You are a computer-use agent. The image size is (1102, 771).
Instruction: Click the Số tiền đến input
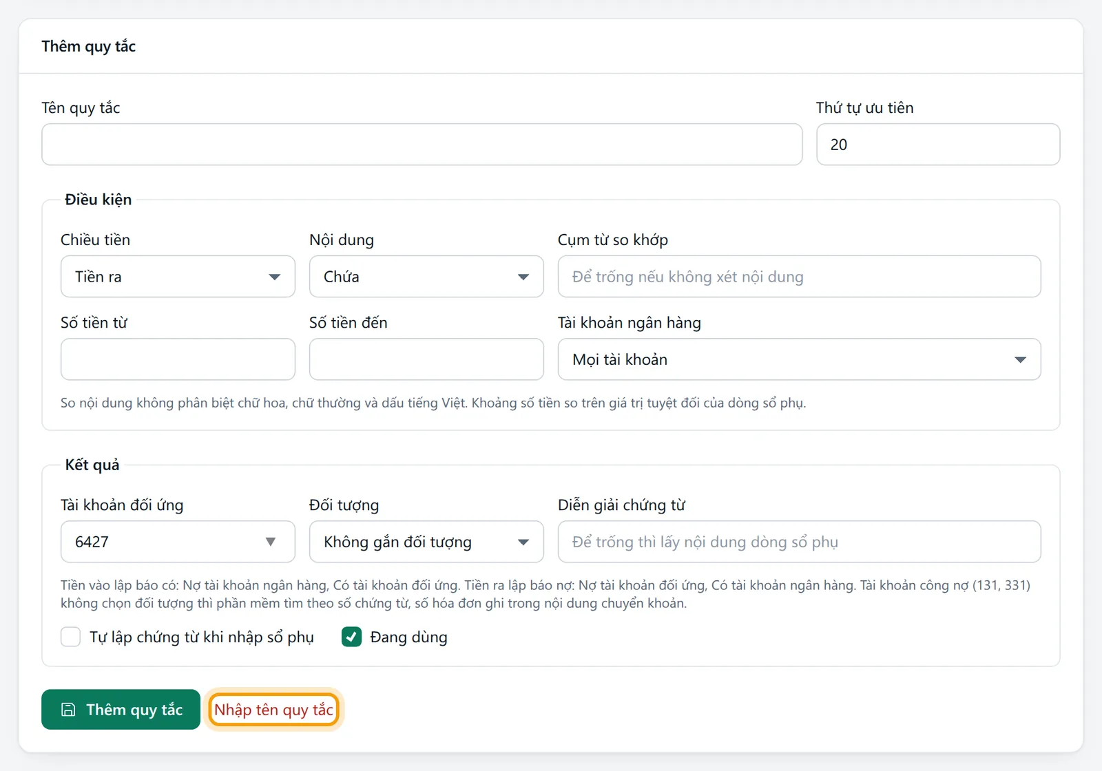tap(426, 359)
